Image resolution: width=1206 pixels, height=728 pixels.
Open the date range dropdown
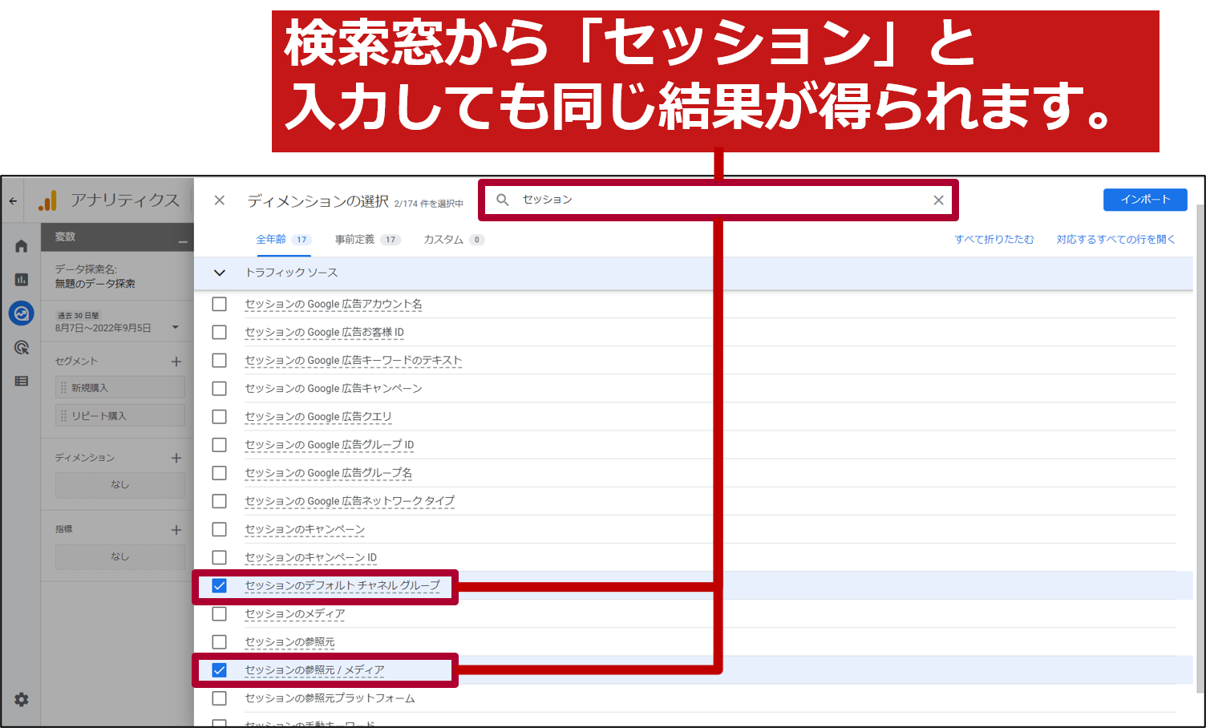click(x=175, y=327)
